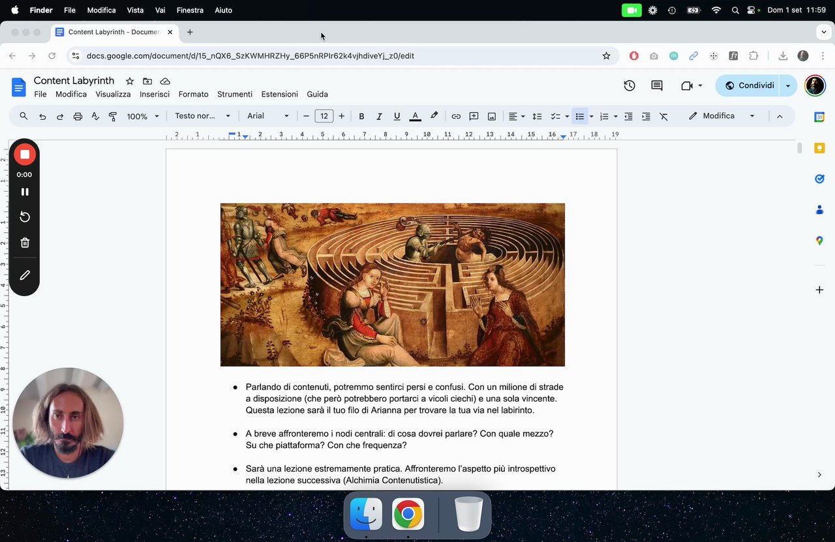The image size is (835, 542).
Task: Toggle bold formatting
Action: [x=361, y=116]
